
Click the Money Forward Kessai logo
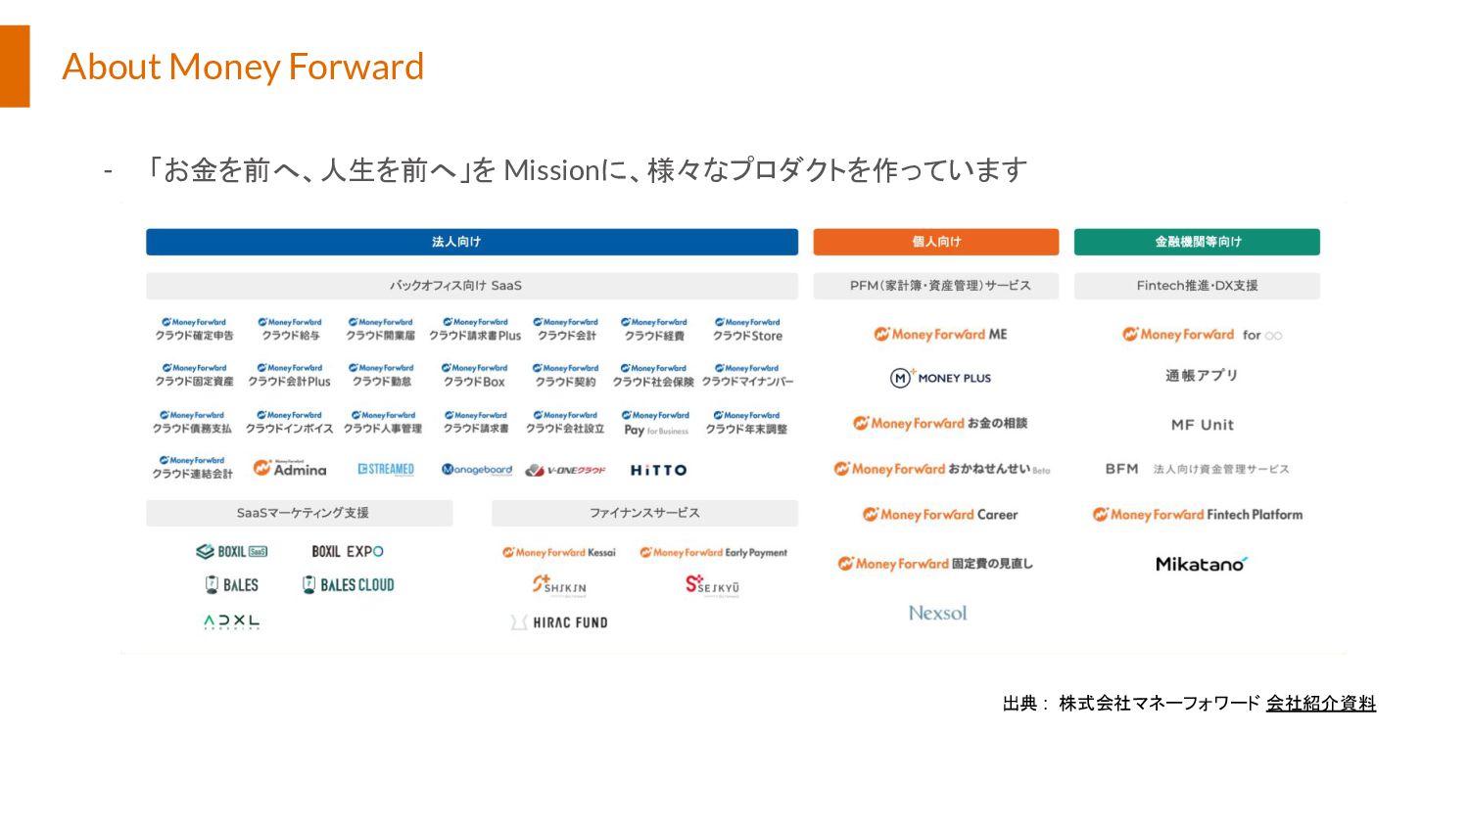pos(559,552)
